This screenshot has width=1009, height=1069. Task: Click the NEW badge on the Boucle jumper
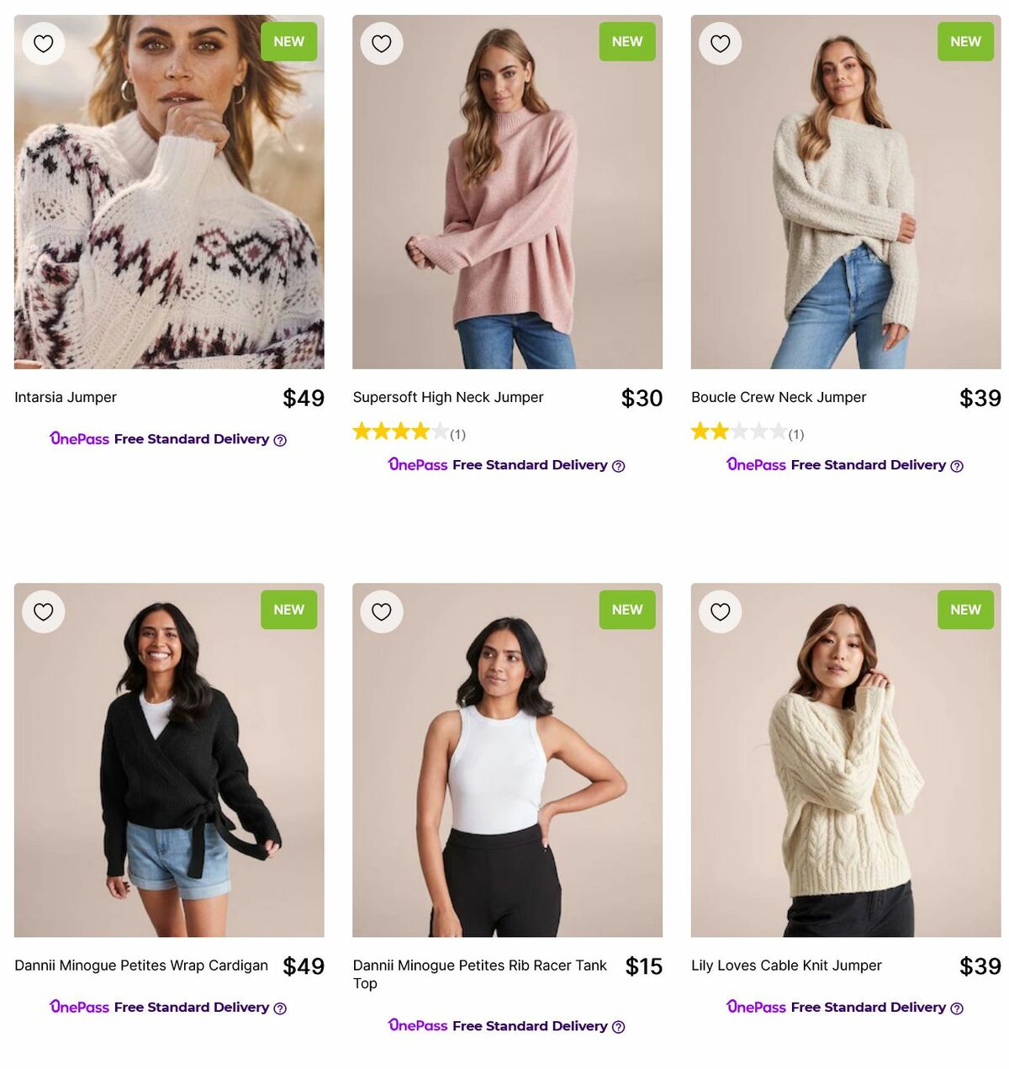(x=964, y=41)
